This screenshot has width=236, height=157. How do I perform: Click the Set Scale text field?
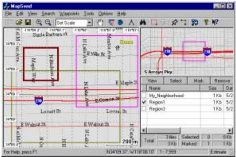[x=72, y=23]
